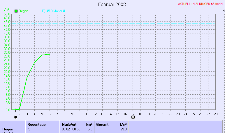Click the full moon icon under day 17
This screenshot has height=133, width=225.
click(133, 117)
